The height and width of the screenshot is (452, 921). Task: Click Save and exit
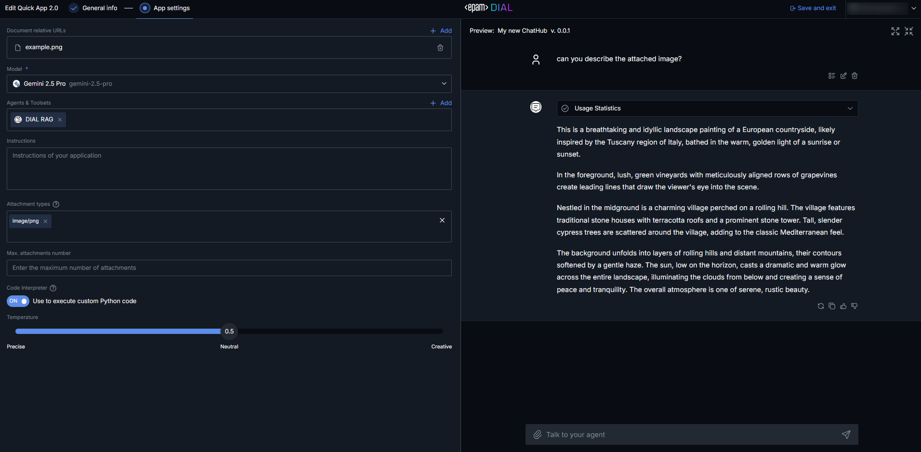813,8
